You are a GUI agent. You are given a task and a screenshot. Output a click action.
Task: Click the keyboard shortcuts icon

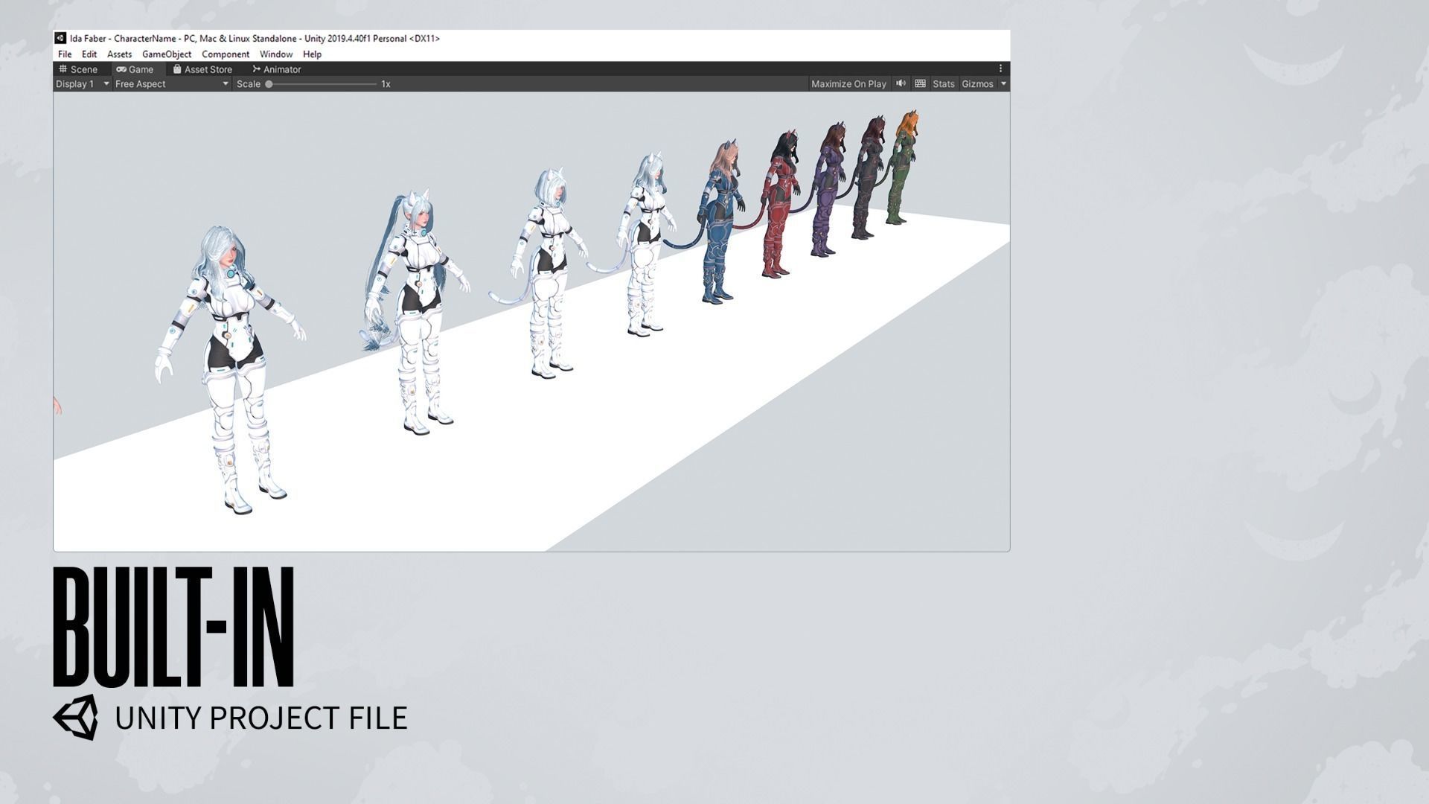tap(920, 83)
